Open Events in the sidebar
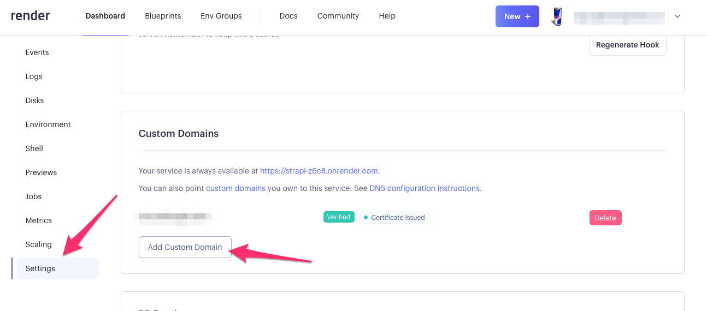Viewport: 707px width, 311px height. tap(37, 52)
